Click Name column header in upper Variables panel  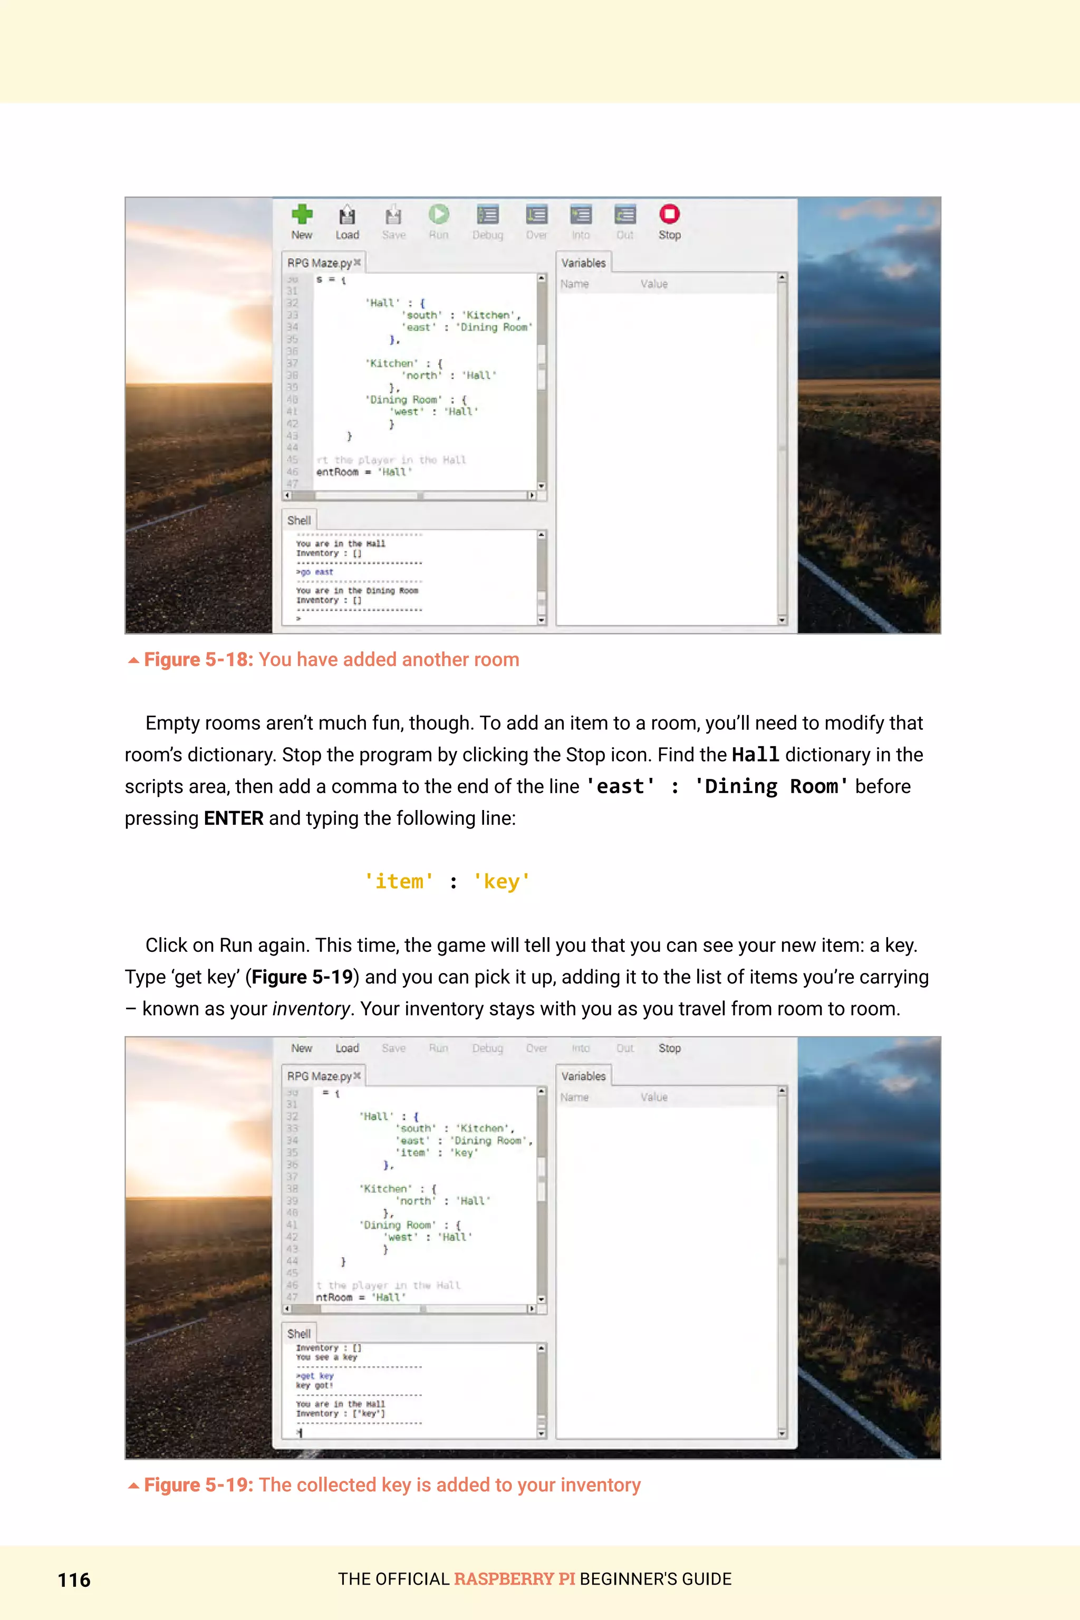click(x=574, y=284)
